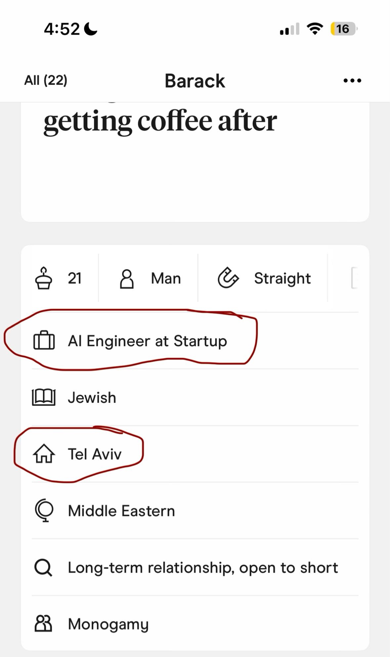Open the three-dot more options menu
Image resolution: width=390 pixels, height=657 pixels.
click(x=352, y=80)
